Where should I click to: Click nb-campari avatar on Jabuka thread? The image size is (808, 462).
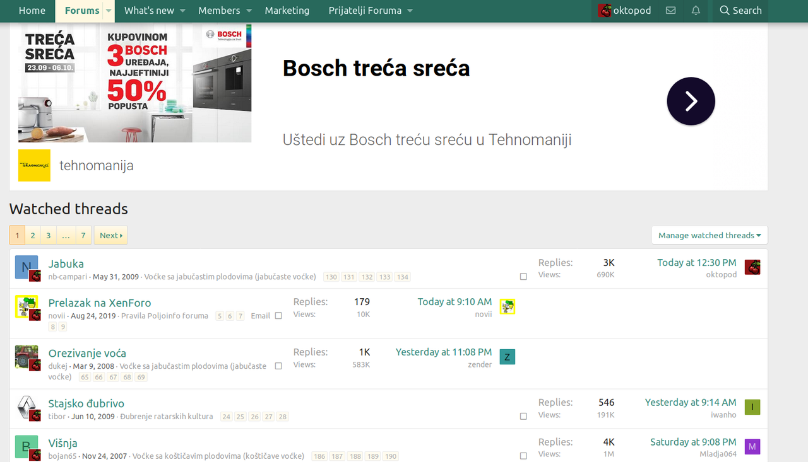26,267
